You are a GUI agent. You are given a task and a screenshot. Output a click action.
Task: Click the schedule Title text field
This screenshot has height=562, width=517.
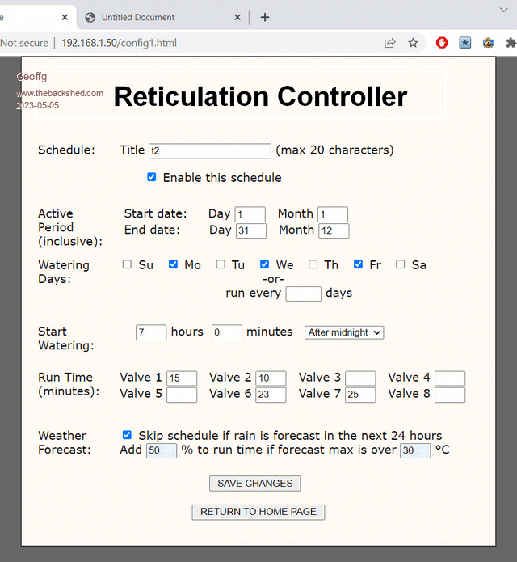209,150
